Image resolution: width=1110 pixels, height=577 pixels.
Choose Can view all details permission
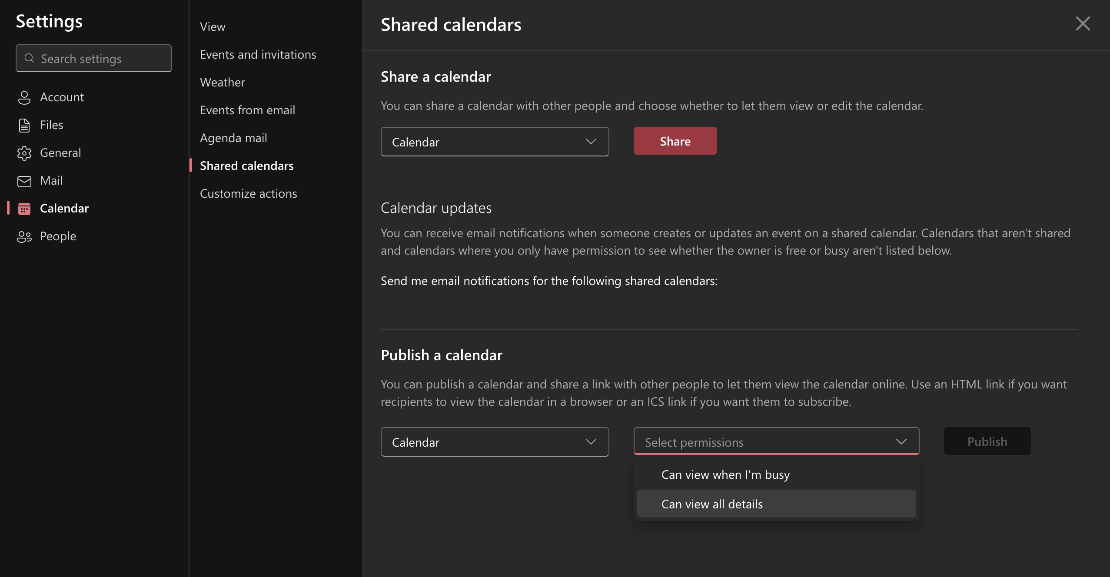(x=711, y=504)
